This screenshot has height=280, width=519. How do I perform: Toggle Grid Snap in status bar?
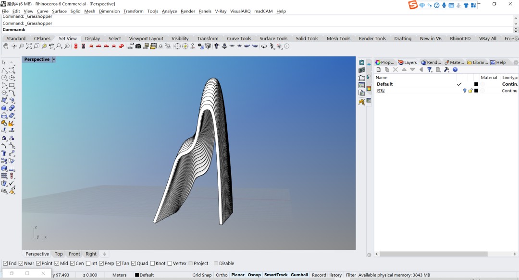click(x=202, y=275)
